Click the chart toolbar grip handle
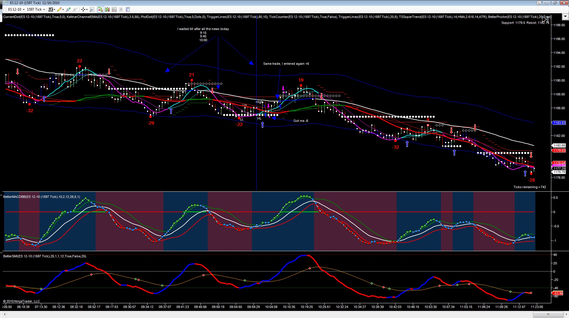 (x=4, y=9)
